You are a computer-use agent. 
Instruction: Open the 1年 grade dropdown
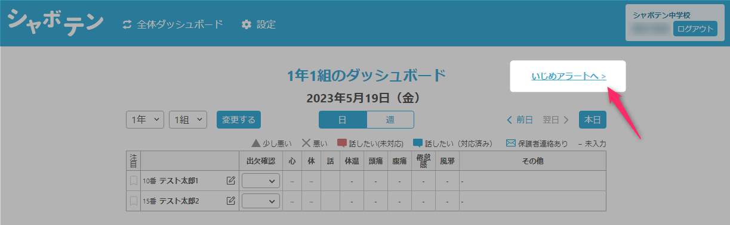[x=145, y=120]
